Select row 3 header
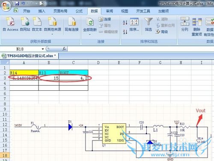This screenshot has height=161, width=214. 5,78
